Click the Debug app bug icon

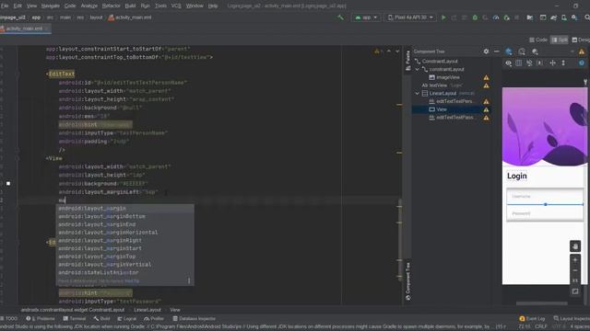tap(475, 17)
